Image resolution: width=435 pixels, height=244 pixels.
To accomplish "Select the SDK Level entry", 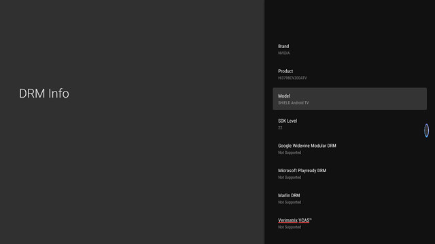I will tap(349, 123).
